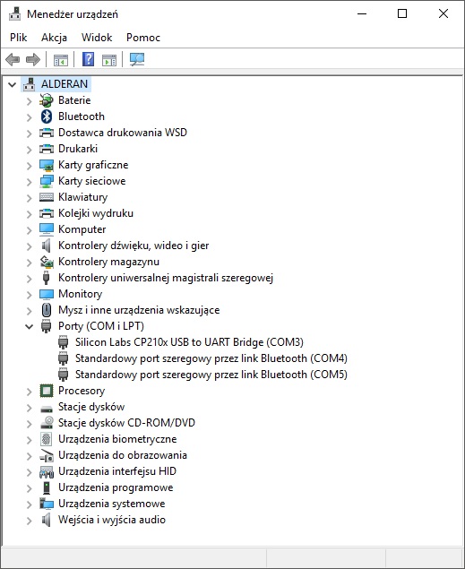Image resolution: width=465 pixels, height=569 pixels.
Task: Click the Back arrow toolbar icon
Action: [x=13, y=59]
